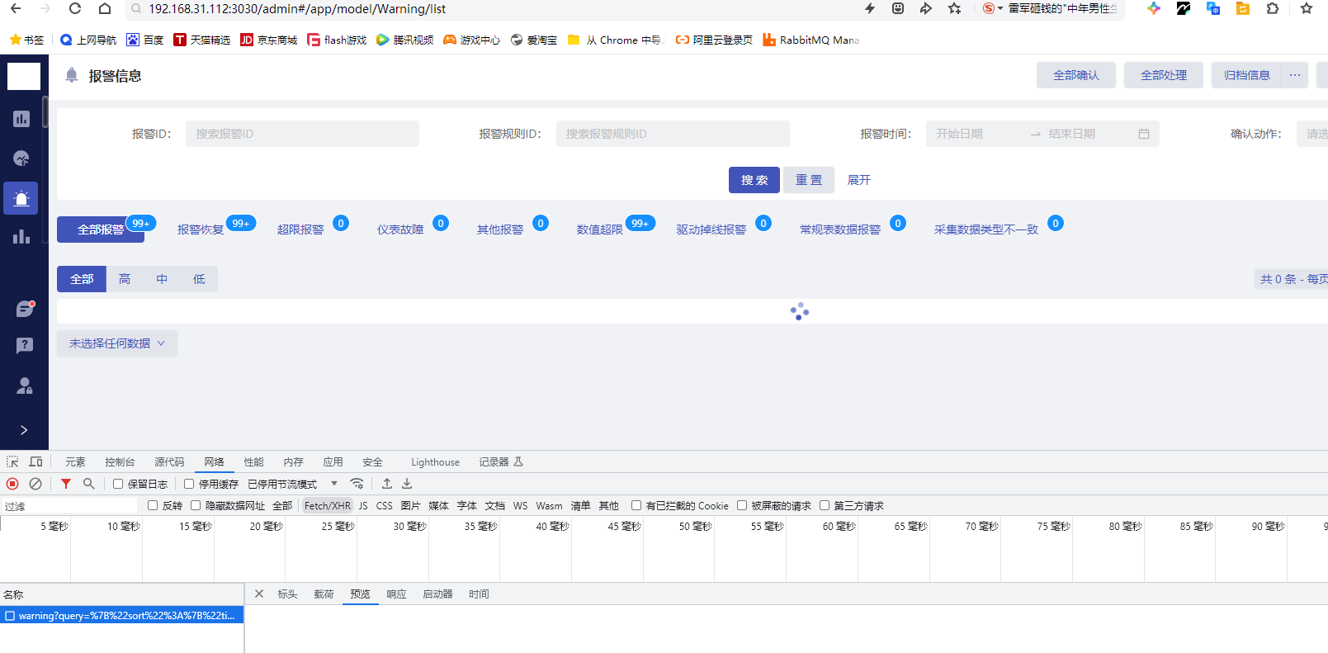
Task: Open the 响应 tab in request details
Action: (396, 594)
